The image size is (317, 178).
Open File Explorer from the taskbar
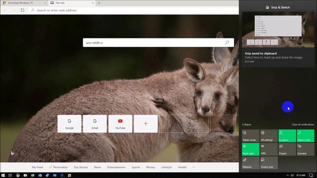pyautogui.click(x=25, y=175)
